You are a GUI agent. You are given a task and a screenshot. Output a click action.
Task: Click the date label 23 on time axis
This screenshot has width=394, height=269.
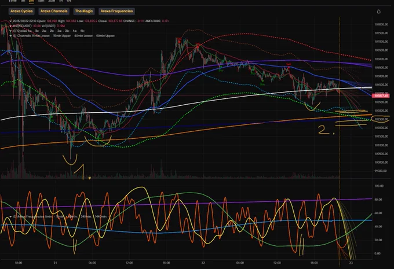pos(351,263)
